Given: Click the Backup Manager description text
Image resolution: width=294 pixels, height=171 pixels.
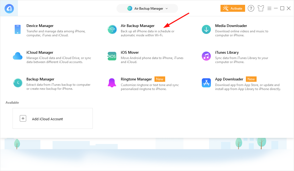Looking at the screenshot, I should (x=59, y=87).
